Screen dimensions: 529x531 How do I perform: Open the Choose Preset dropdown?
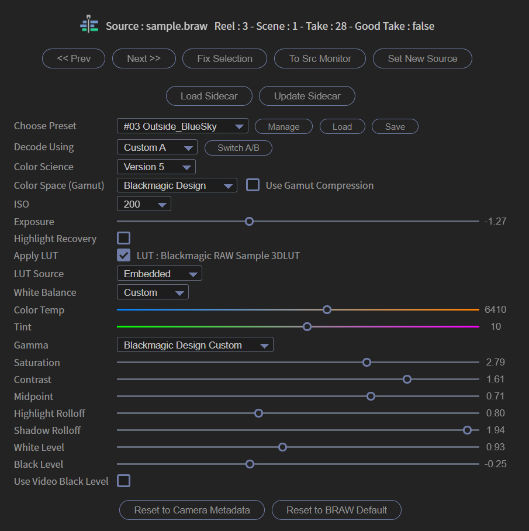pyautogui.click(x=182, y=126)
